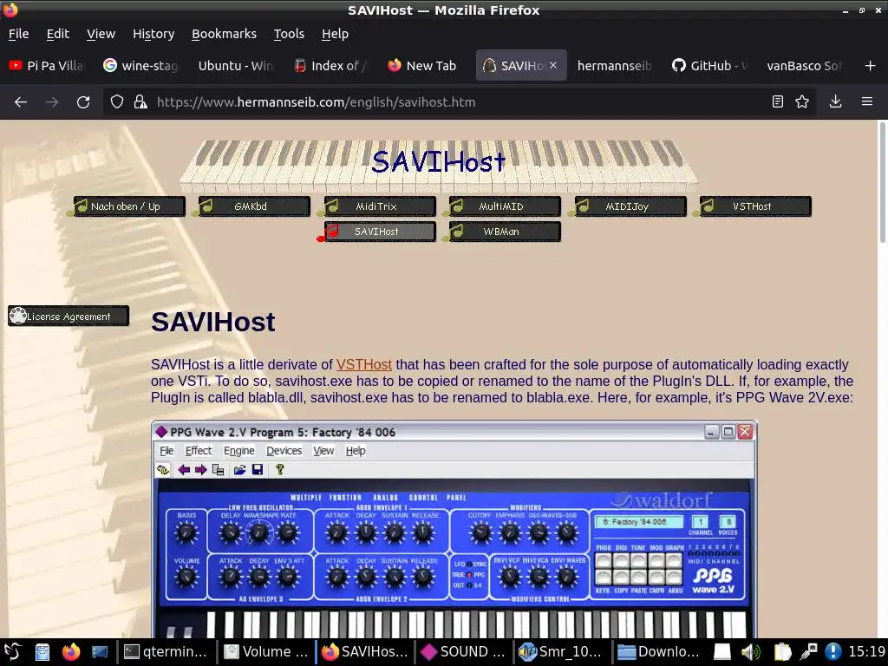Switch to the Index of tab
Screen dimensions: 888x666
pos(330,66)
